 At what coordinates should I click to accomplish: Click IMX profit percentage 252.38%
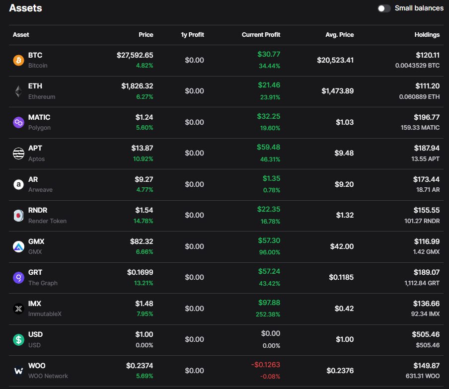pos(268,314)
